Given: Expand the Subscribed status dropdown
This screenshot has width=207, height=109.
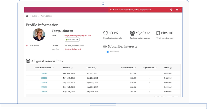Looking at the screenshot, I should (72, 40).
